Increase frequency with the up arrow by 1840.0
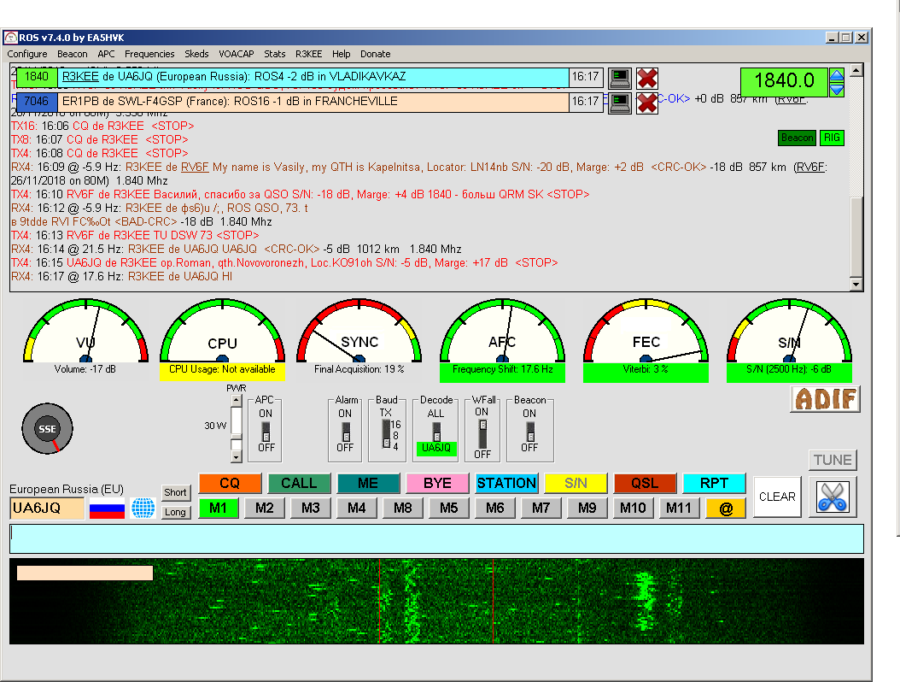900x682 pixels. point(837,75)
